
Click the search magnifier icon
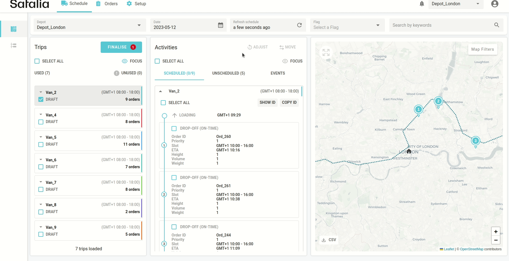click(x=497, y=25)
